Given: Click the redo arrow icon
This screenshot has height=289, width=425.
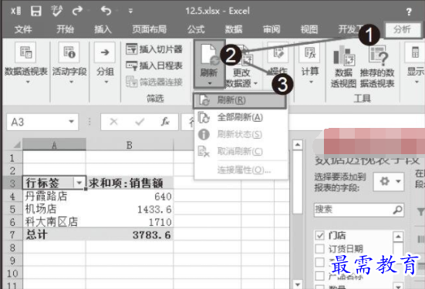Looking at the screenshot, I should [77, 11].
